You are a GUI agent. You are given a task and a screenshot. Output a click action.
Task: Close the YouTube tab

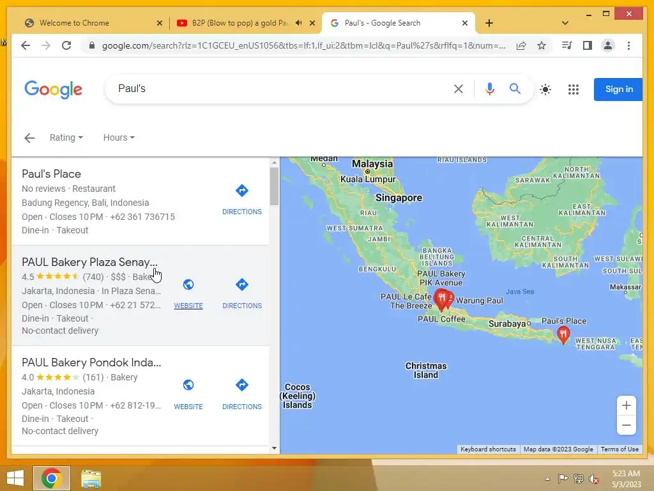[x=312, y=23]
